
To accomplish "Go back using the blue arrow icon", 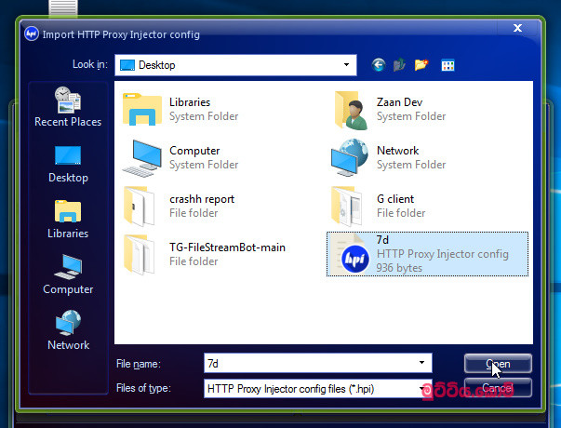I will 378,65.
